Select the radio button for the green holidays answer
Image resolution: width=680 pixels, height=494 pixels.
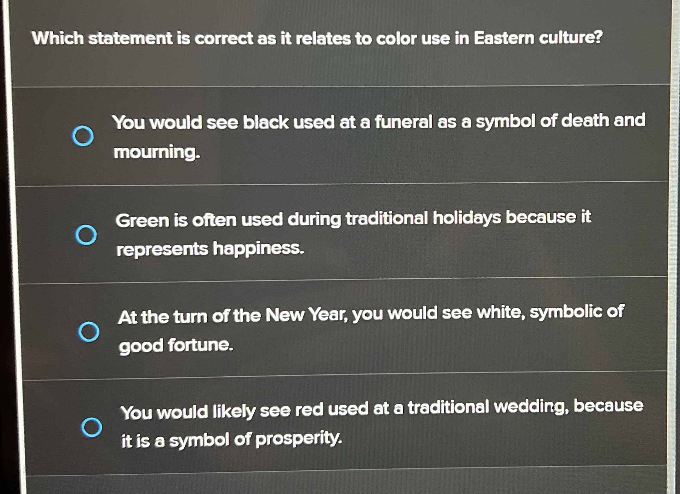pyautogui.click(x=87, y=234)
